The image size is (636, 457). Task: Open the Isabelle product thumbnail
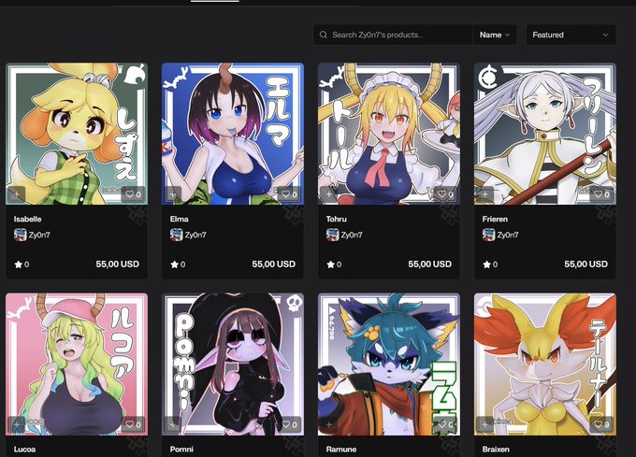[x=77, y=134]
